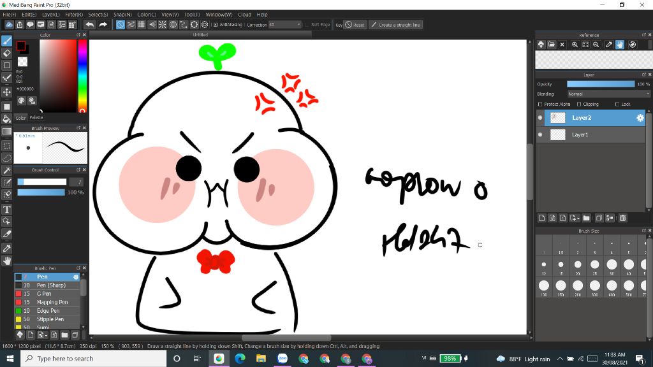Delete the selected layer trash icon
Image resolution: width=653 pixels, height=367 pixels.
tap(622, 218)
